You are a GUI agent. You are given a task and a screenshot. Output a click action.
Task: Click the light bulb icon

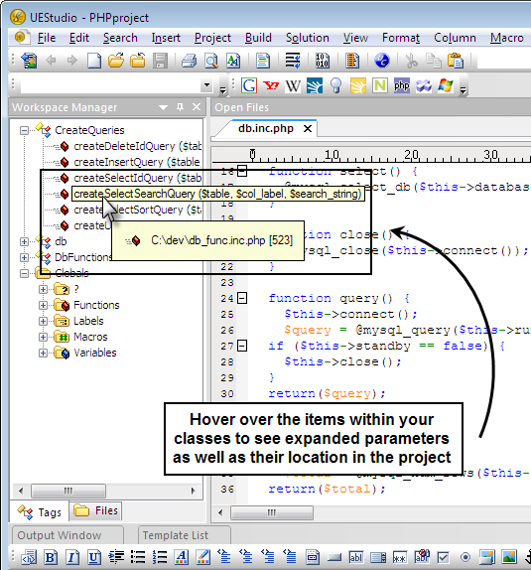pos(336,85)
